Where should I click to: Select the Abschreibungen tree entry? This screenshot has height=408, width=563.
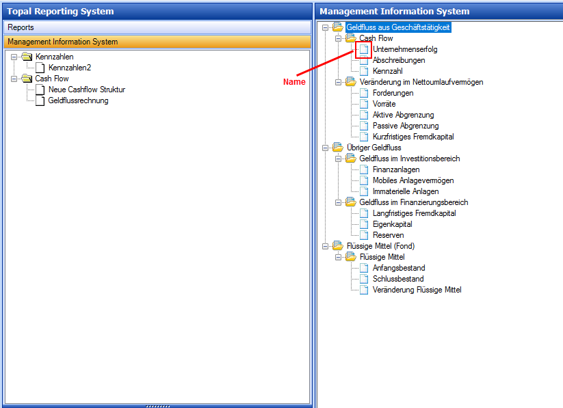(x=399, y=60)
